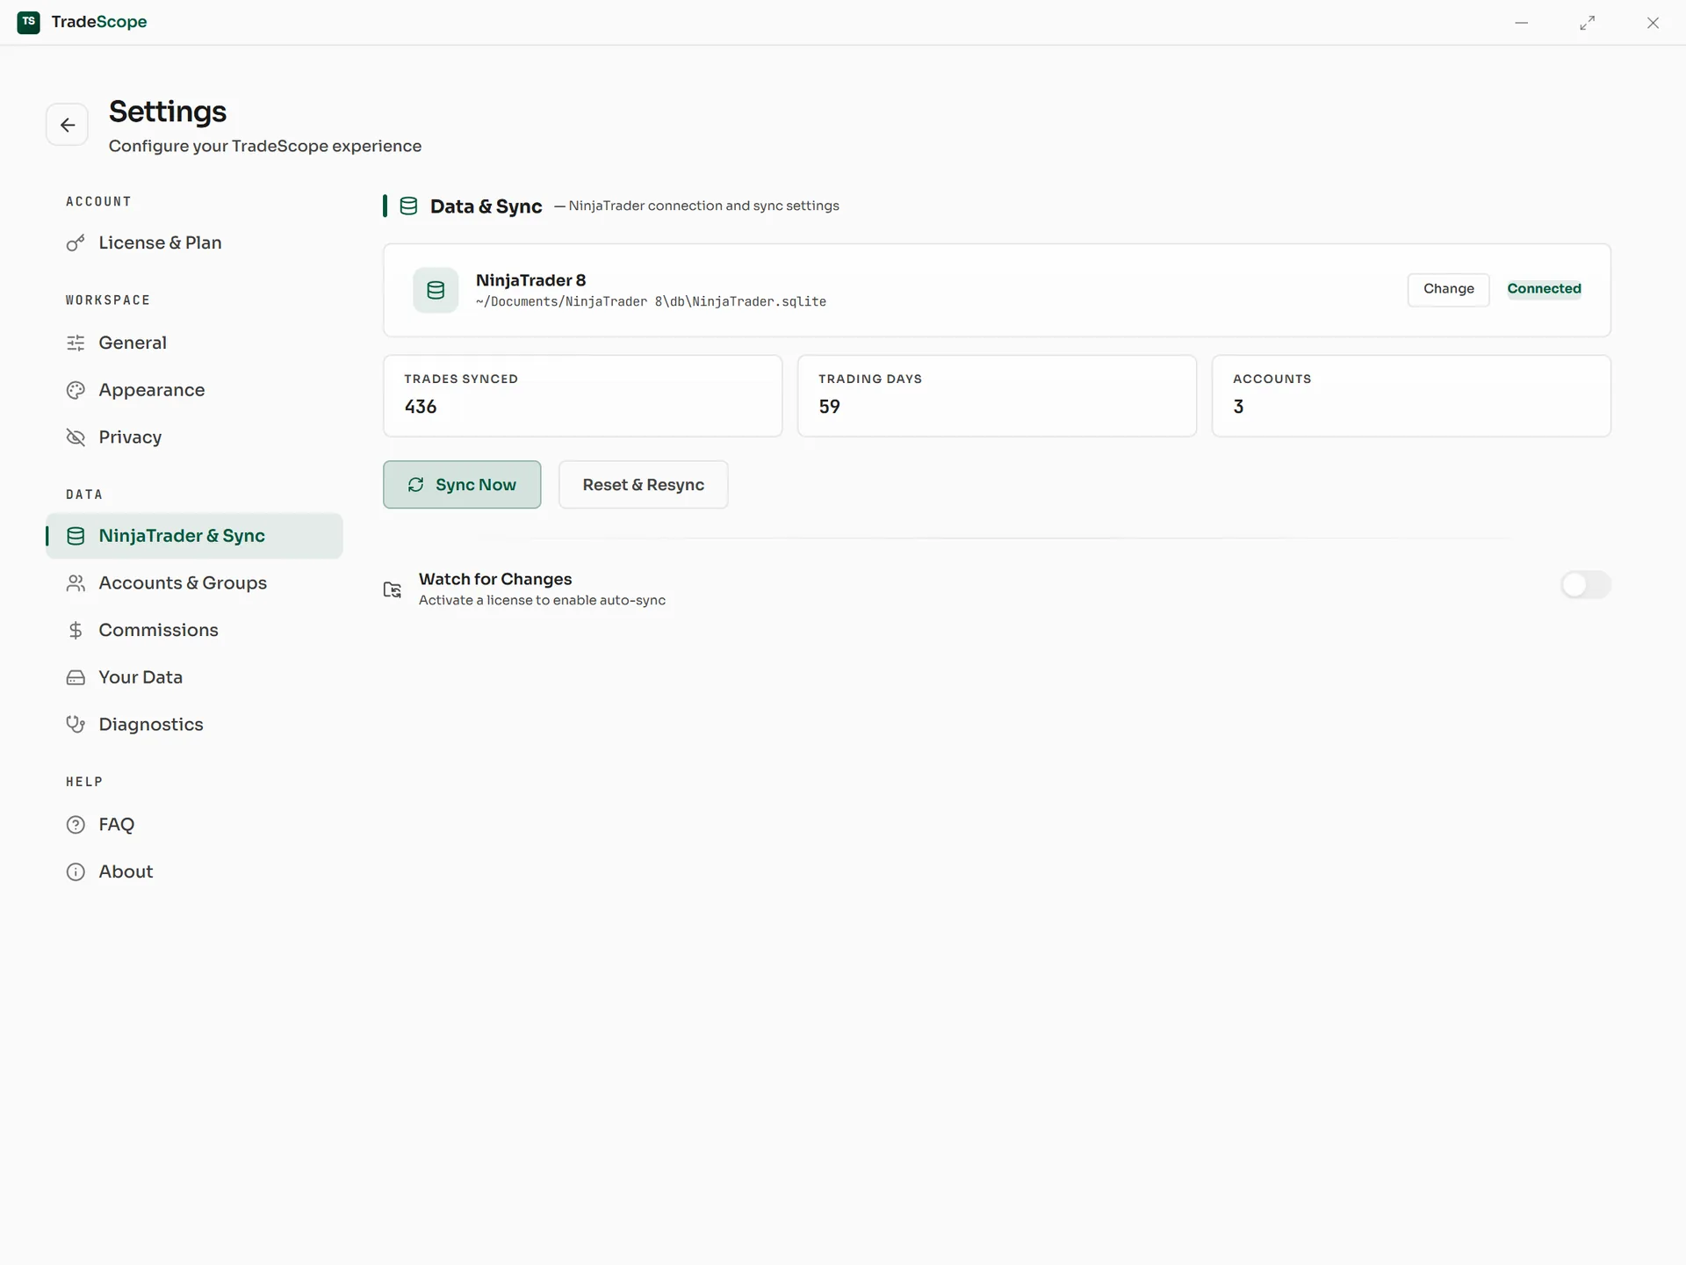Image resolution: width=1686 pixels, height=1265 pixels.
Task: Toggle the Watch for Changes switch
Action: pos(1586,585)
